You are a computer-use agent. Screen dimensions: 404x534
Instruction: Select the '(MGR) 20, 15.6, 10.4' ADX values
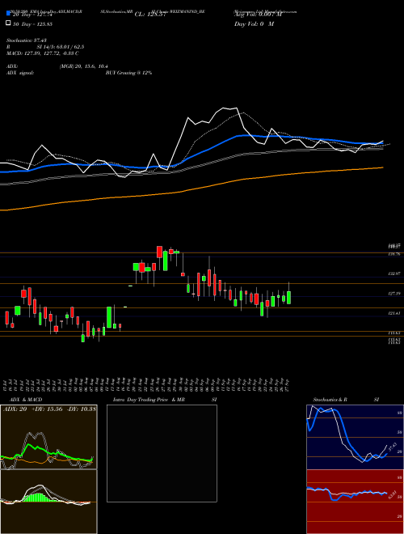(x=83, y=66)
